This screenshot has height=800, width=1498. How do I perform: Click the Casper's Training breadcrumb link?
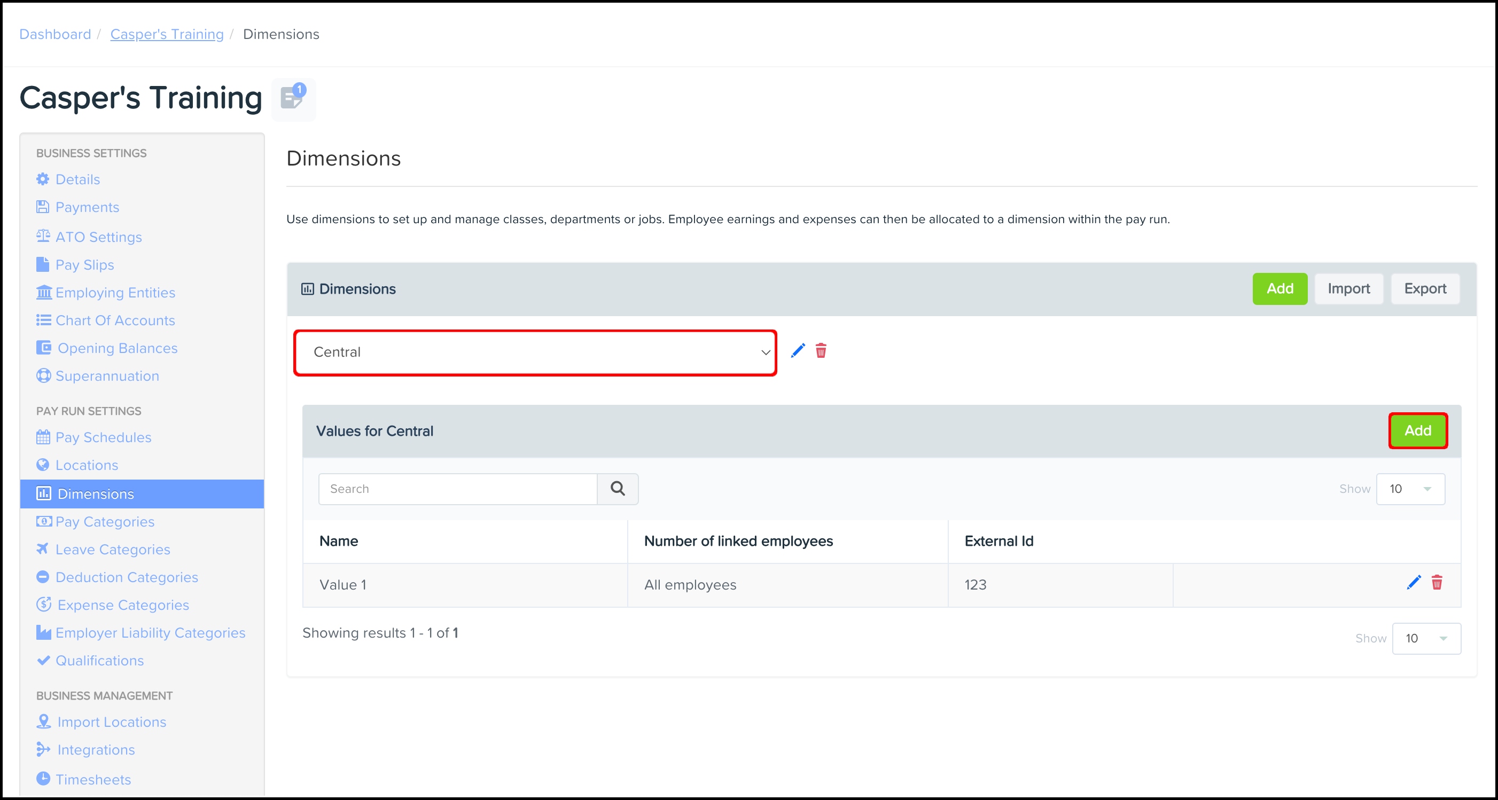pyautogui.click(x=167, y=34)
